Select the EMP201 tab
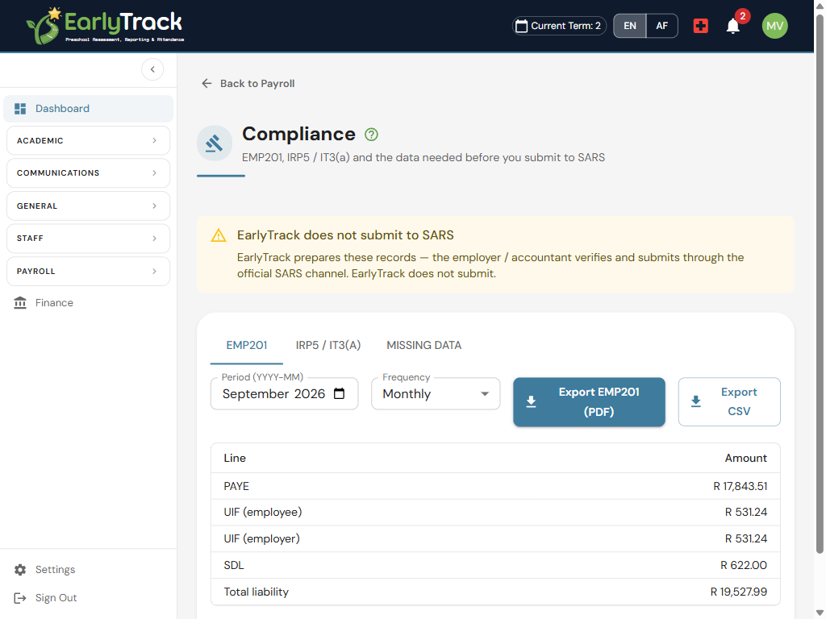 [247, 345]
